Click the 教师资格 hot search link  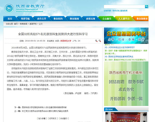[x=116, y=11]
